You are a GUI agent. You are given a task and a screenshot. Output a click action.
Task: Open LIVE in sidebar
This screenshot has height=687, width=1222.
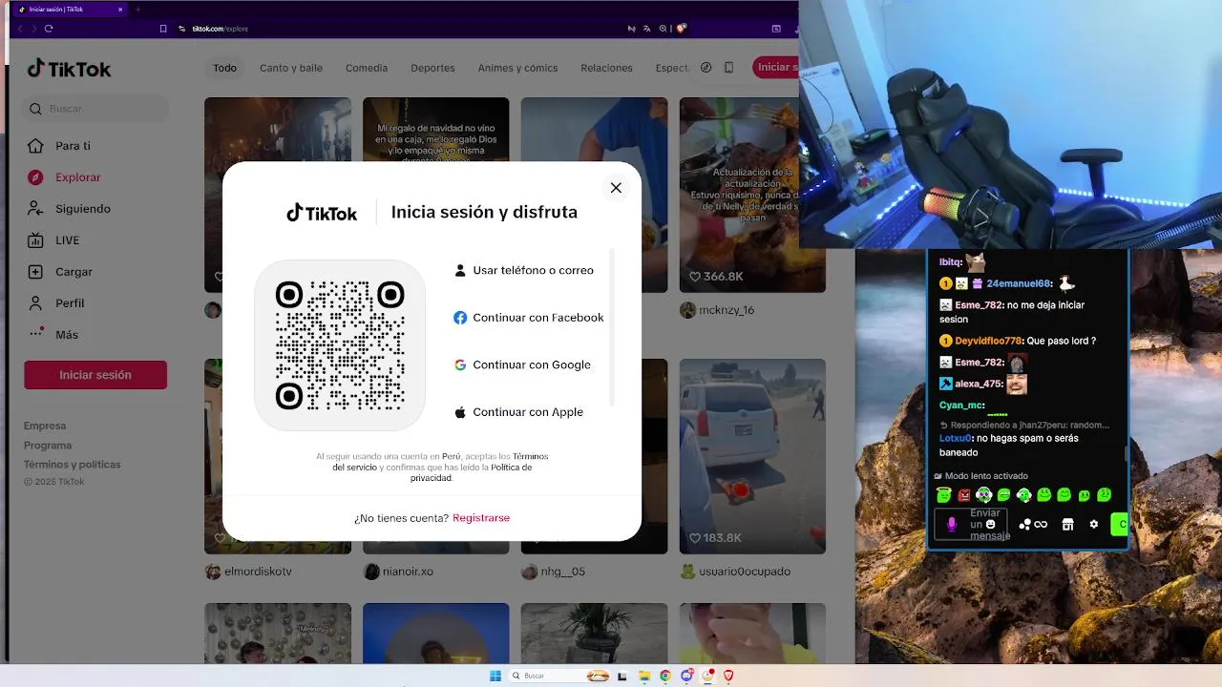click(x=55, y=240)
